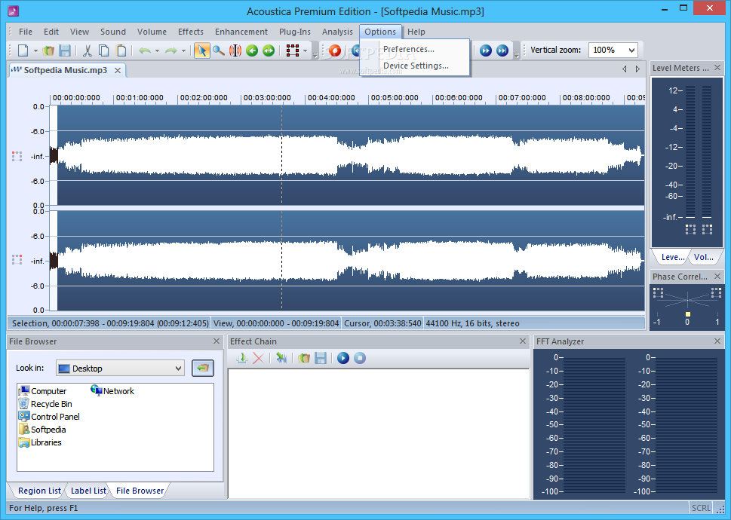731x520 pixels.
Task: Select Computer in the File Browser list
Action: coord(42,391)
